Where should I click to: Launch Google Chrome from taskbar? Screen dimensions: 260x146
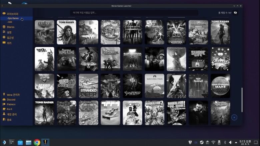pyautogui.click(x=37, y=142)
